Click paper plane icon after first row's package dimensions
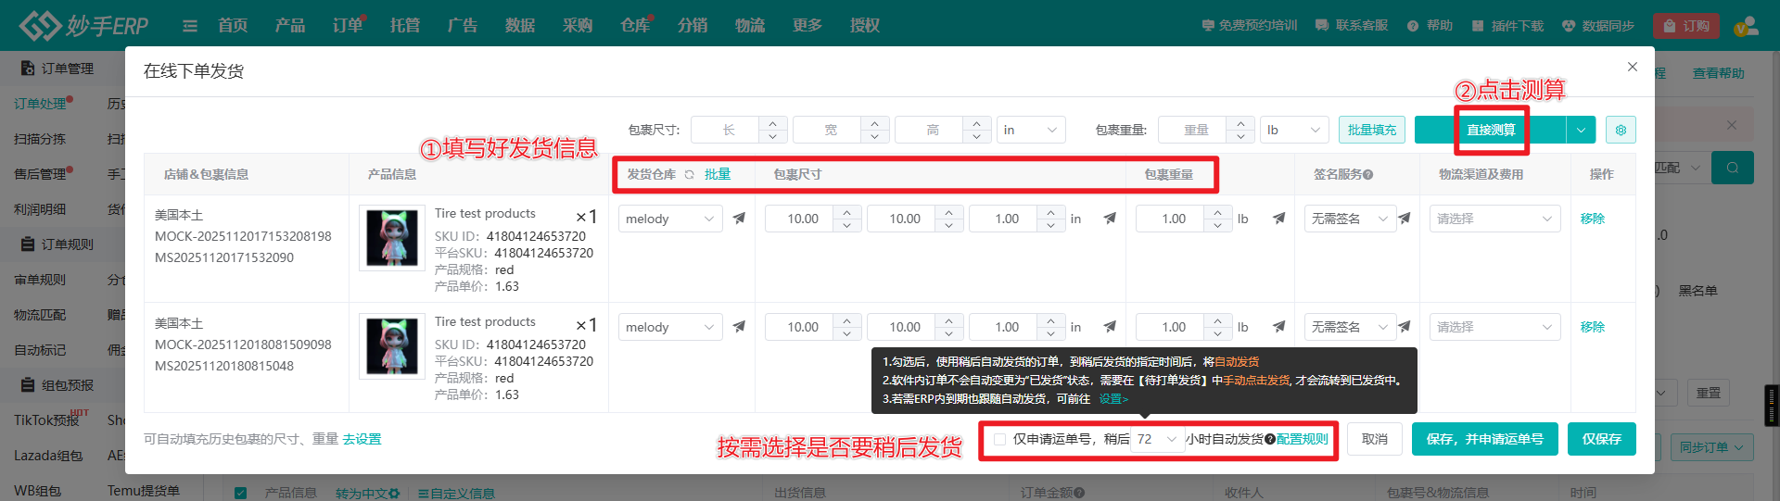This screenshot has width=1780, height=501. 1110,219
